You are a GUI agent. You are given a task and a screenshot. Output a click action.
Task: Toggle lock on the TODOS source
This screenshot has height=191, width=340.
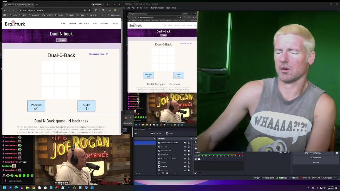click(189, 167)
